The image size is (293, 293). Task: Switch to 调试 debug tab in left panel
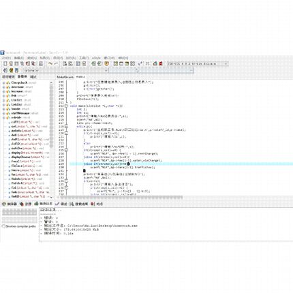click(33, 77)
